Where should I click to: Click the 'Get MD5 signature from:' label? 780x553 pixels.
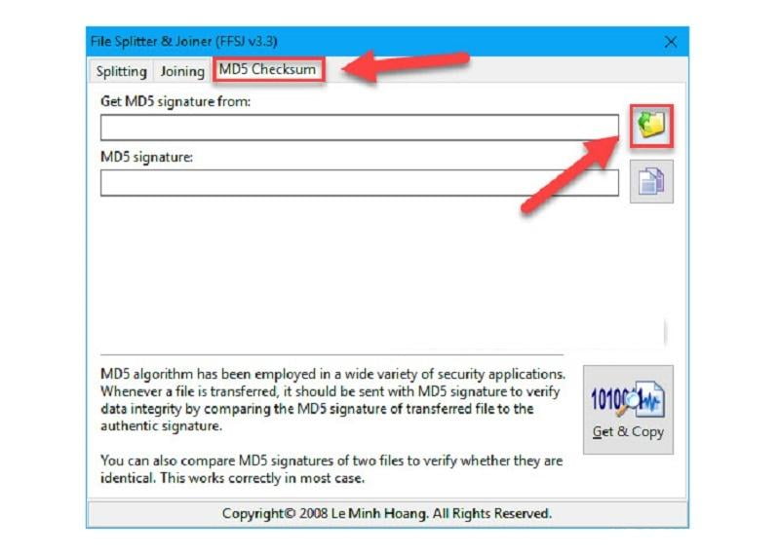(175, 101)
